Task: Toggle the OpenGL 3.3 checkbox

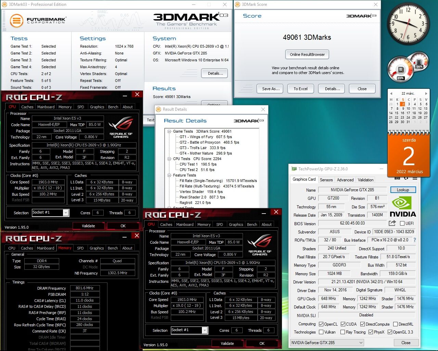Action: point(390,332)
